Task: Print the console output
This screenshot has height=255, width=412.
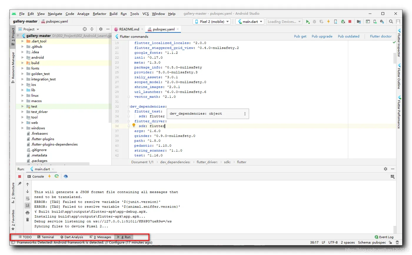Action: 28,213
